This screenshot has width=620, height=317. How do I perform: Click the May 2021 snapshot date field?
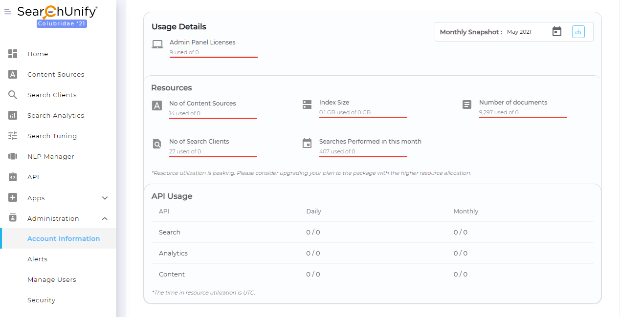tap(519, 32)
